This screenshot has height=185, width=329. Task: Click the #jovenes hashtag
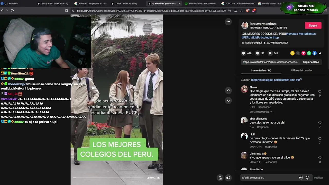(292, 34)
